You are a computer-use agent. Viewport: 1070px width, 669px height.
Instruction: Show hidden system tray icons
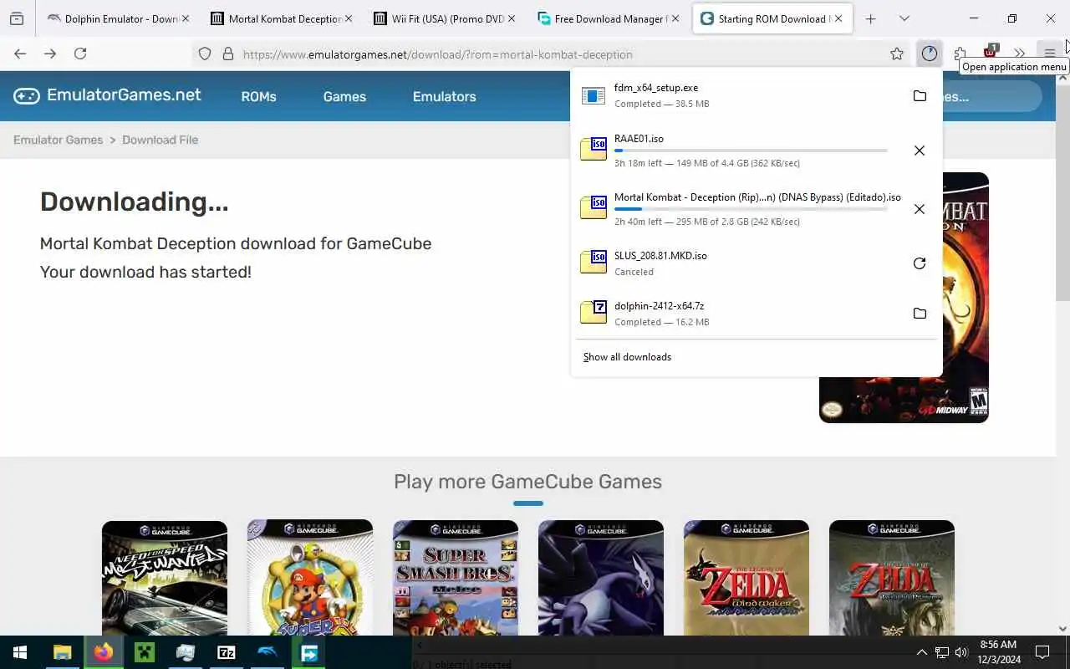click(922, 652)
